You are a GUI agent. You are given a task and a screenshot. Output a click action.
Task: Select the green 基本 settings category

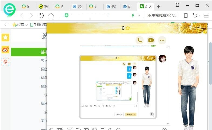[x=29, y=52]
